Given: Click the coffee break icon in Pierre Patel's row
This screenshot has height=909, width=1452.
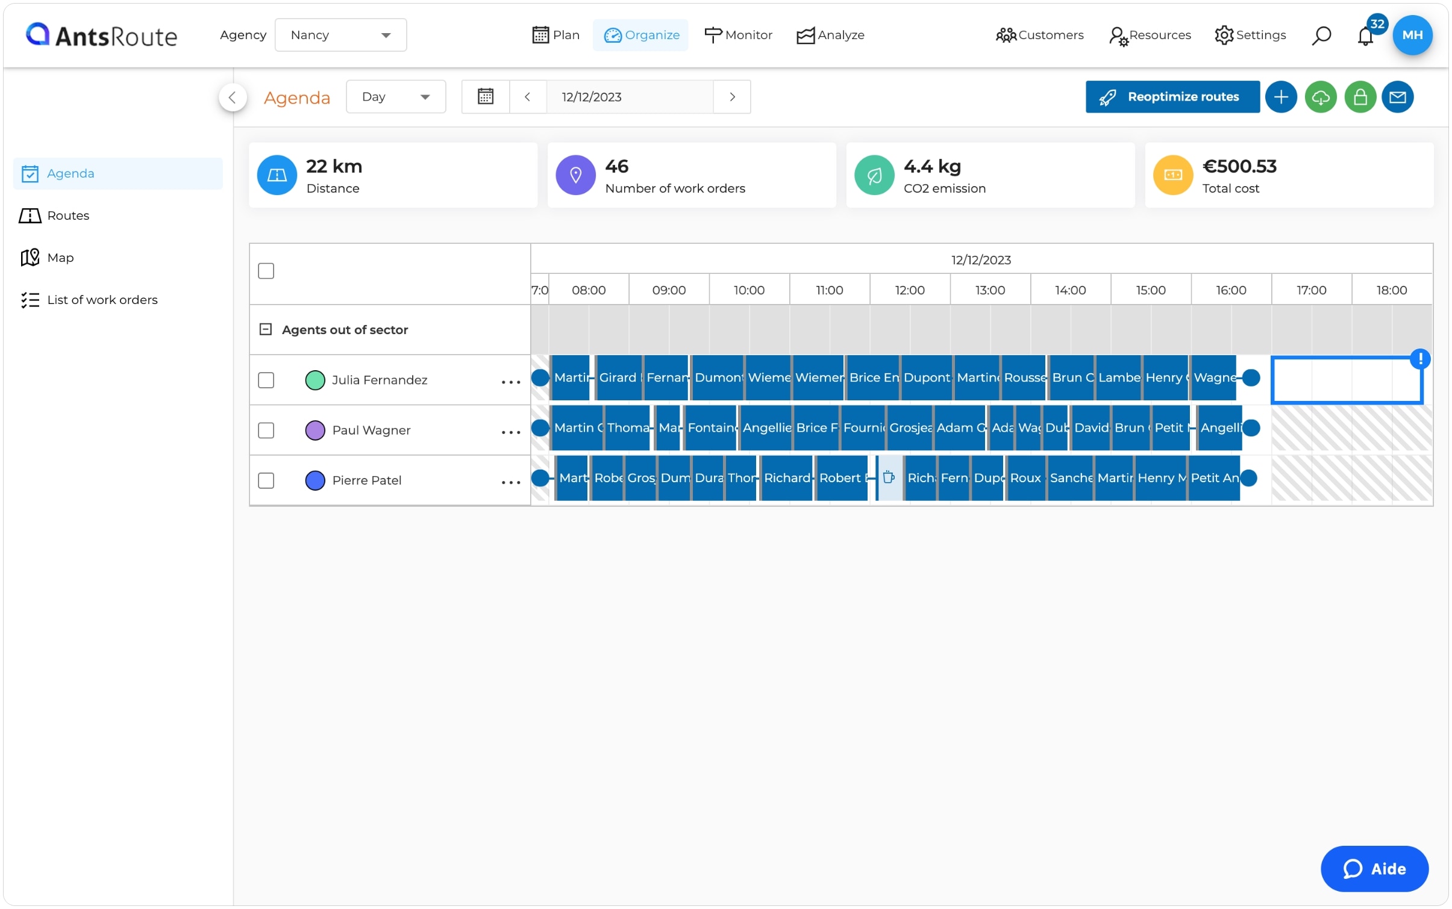Looking at the screenshot, I should [889, 477].
